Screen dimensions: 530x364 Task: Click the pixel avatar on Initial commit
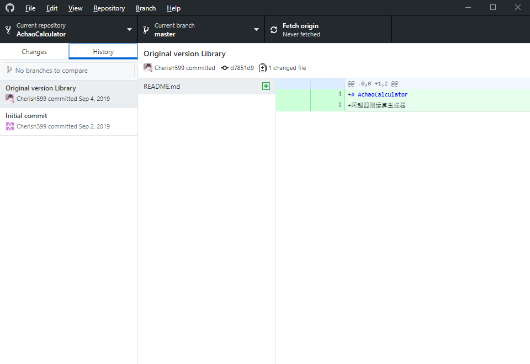point(10,126)
